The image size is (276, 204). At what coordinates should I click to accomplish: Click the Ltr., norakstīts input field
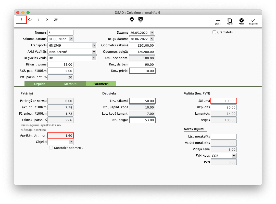pyautogui.click(x=224, y=137)
